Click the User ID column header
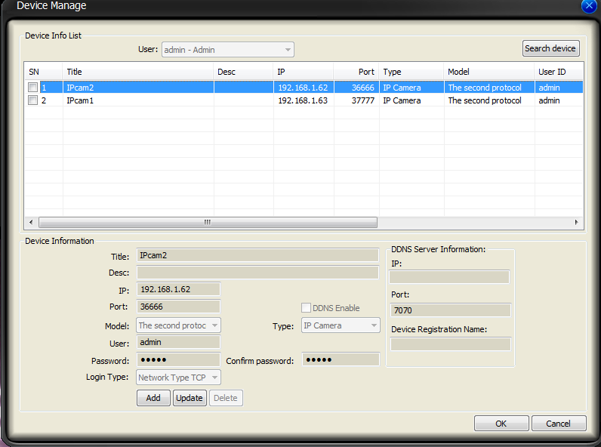 (x=559, y=72)
